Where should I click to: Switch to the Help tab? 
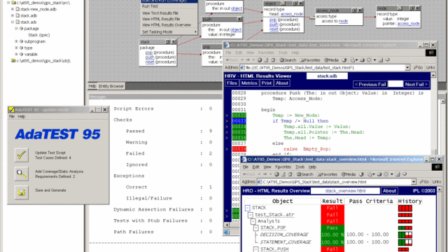[x=92, y=86]
